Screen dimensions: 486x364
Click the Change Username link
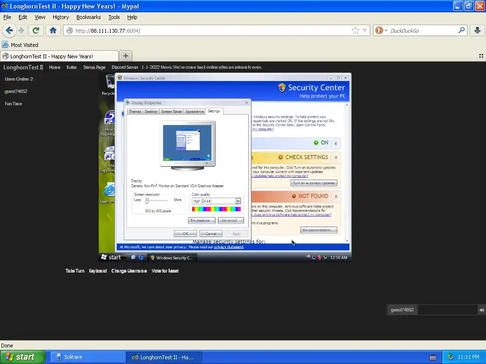pos(129,271)
